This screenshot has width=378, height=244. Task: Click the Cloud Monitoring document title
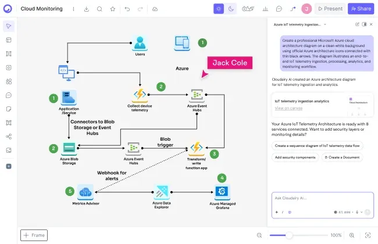click(41, 9)
